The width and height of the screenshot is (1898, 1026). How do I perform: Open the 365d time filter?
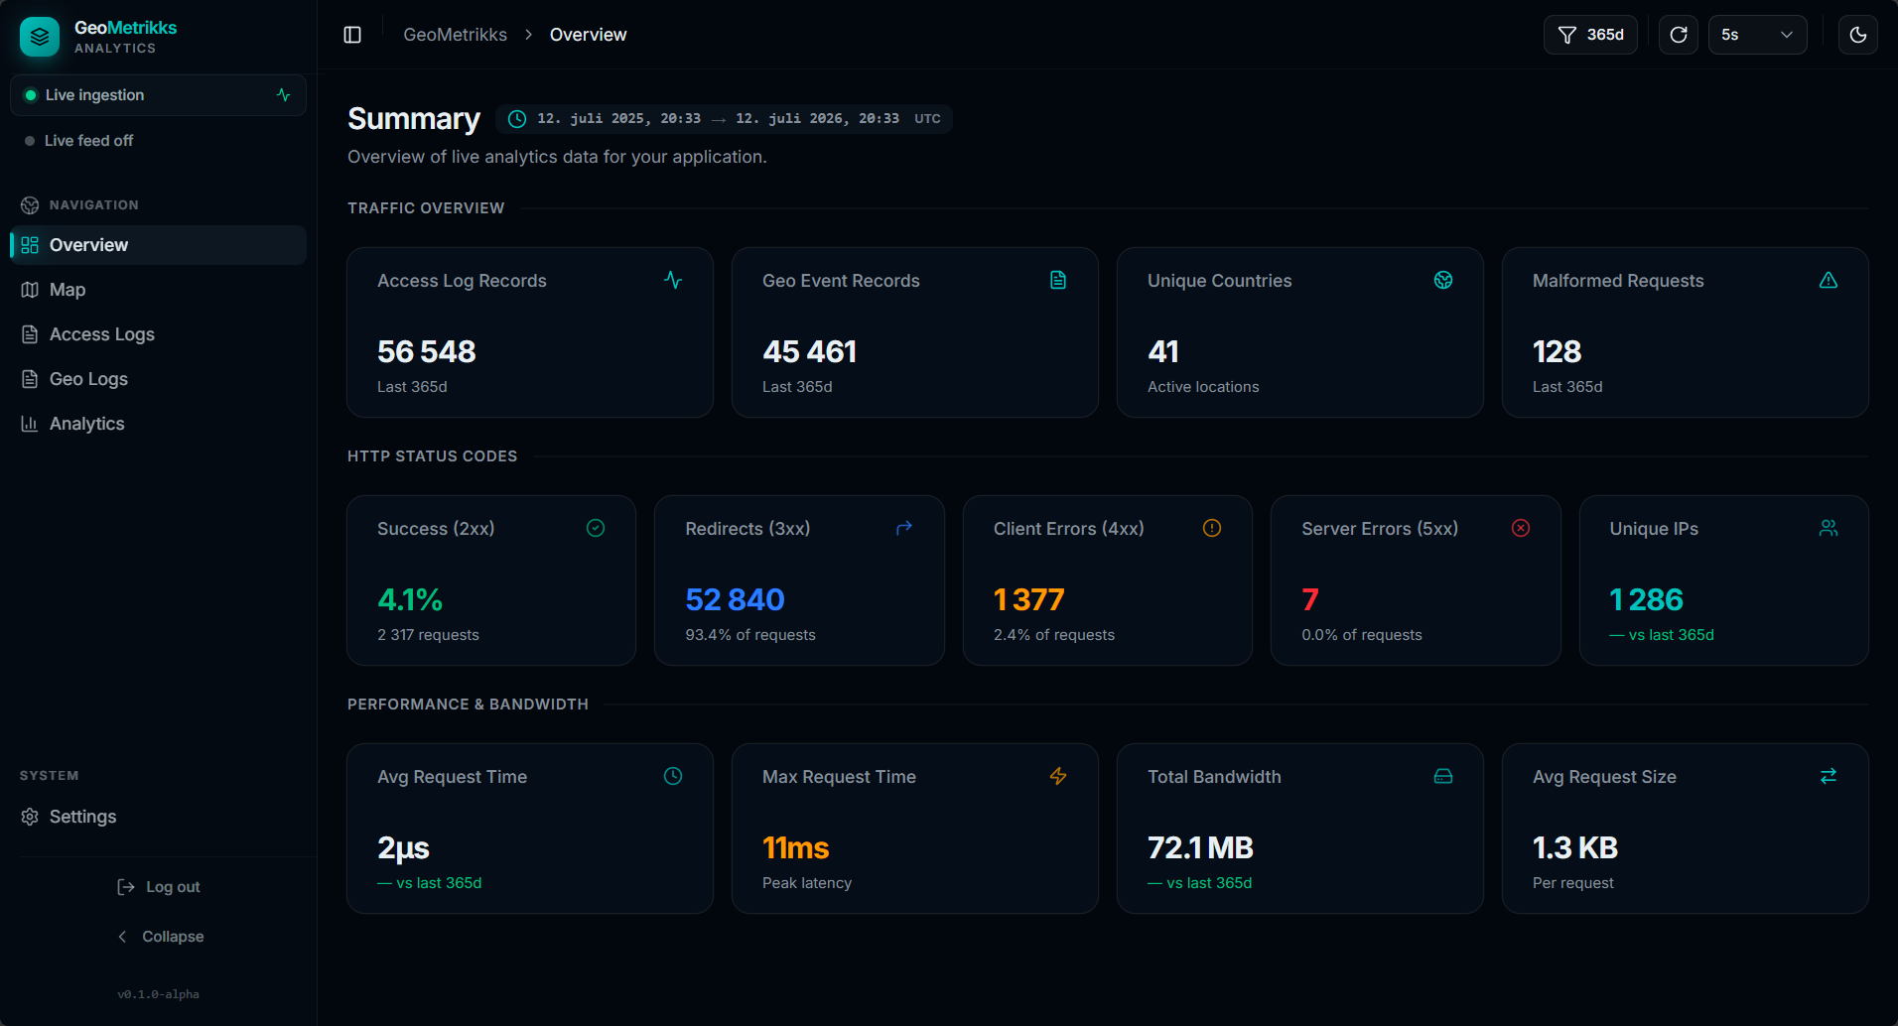click(x=1590, y=35)
